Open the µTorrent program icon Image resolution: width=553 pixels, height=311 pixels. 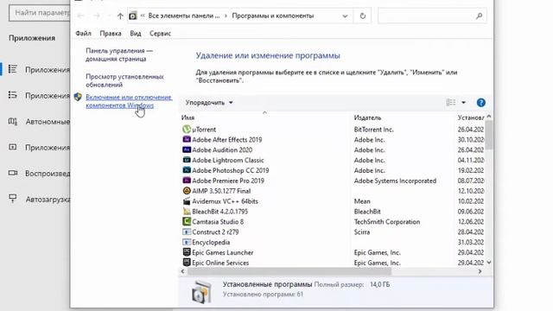187,130
